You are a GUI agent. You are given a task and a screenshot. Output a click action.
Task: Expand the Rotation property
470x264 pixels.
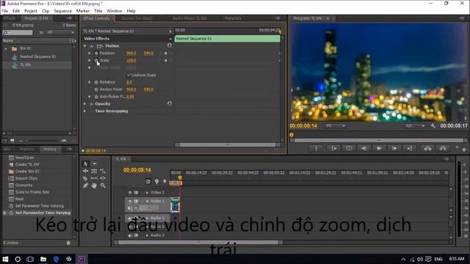[90, 82]
